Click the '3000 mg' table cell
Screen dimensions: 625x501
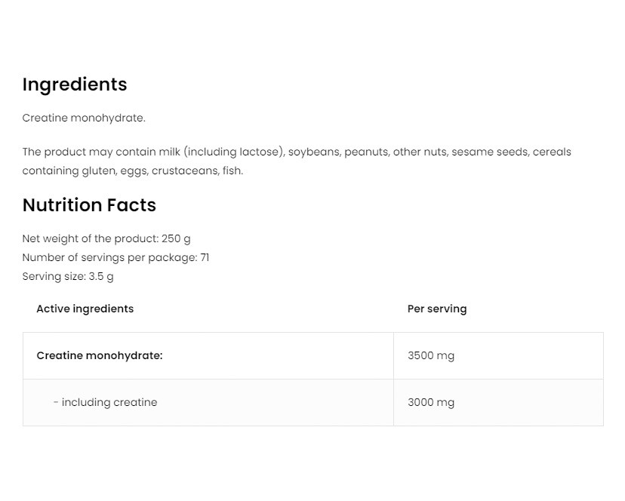click(x=430, y=402)
